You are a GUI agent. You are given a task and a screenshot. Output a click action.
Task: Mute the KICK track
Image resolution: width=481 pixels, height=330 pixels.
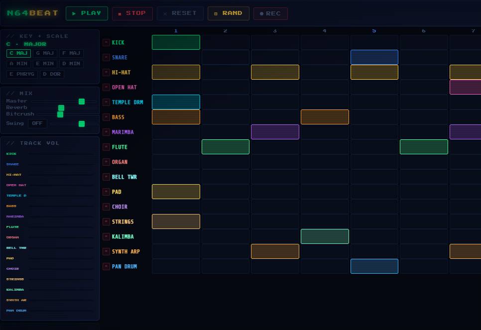pos(106,43)
